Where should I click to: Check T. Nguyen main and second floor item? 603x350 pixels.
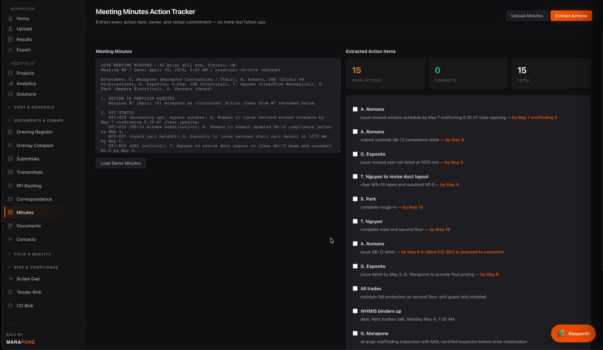355,221
